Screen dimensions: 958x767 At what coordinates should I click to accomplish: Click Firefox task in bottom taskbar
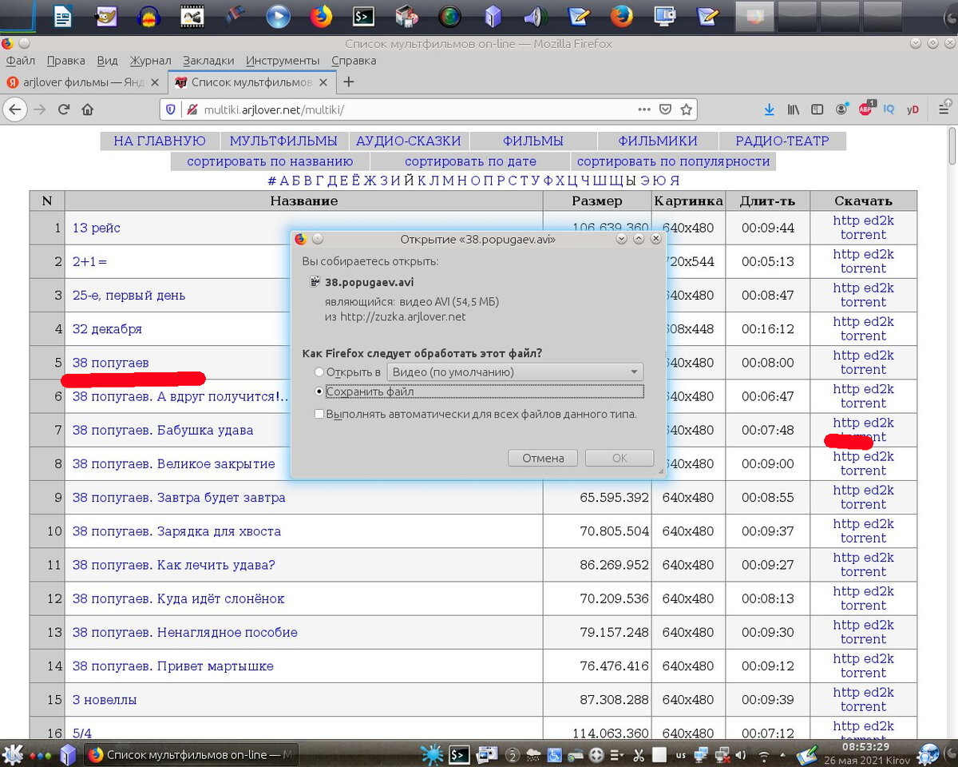pyautogui.click(x=190, y=754)
